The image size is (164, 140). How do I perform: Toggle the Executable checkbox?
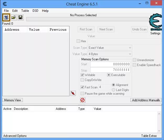click(109, 75)
